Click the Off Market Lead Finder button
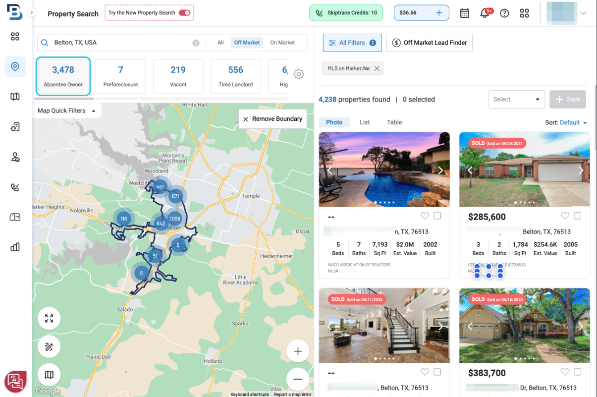 click(x=430, y=43)
